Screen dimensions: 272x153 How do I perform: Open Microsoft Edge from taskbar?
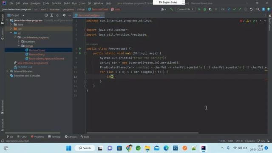tap(166, 148)
